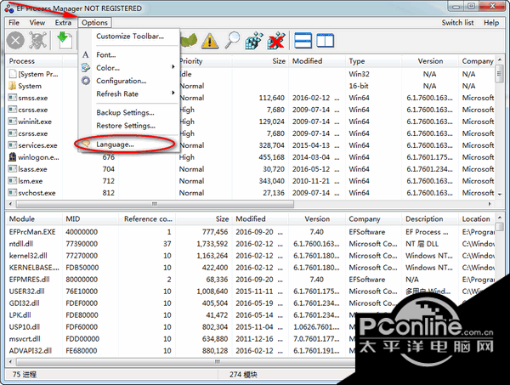Select the lsm.exe process row

click(x=251, y=181)
